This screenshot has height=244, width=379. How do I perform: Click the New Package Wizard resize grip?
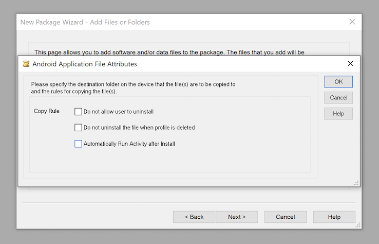tap(358, 225)
